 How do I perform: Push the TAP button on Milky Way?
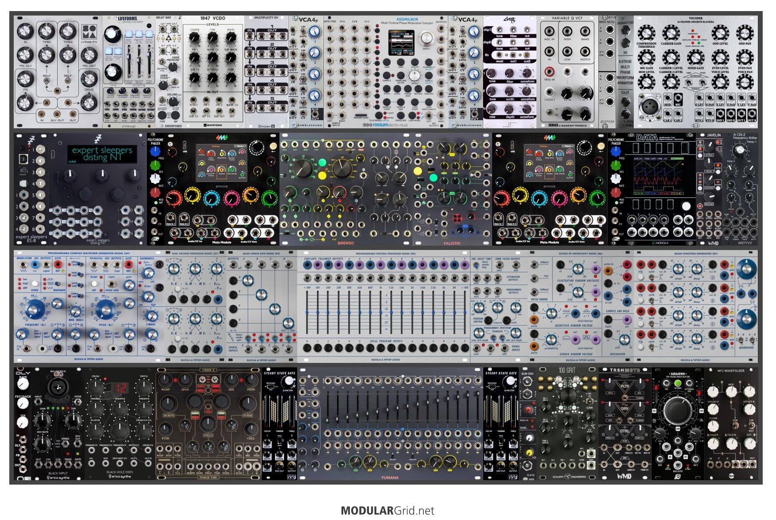175,116
